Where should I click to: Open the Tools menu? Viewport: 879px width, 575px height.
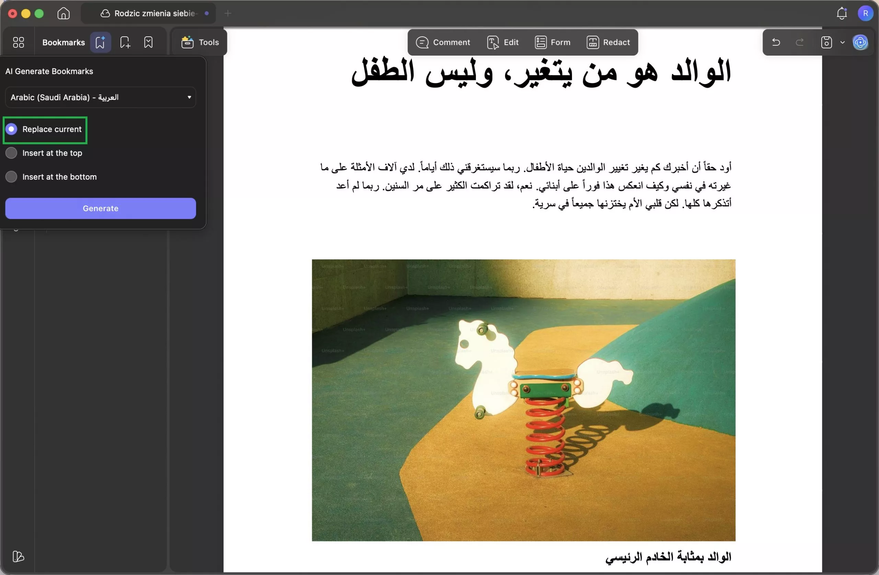pyautogui.click(x=199, y=42)
